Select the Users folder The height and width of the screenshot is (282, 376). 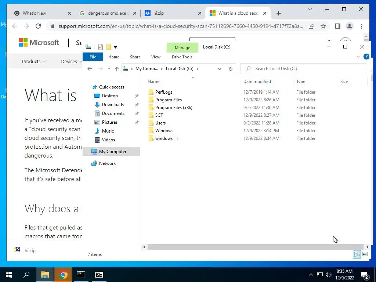click(160, 123)
